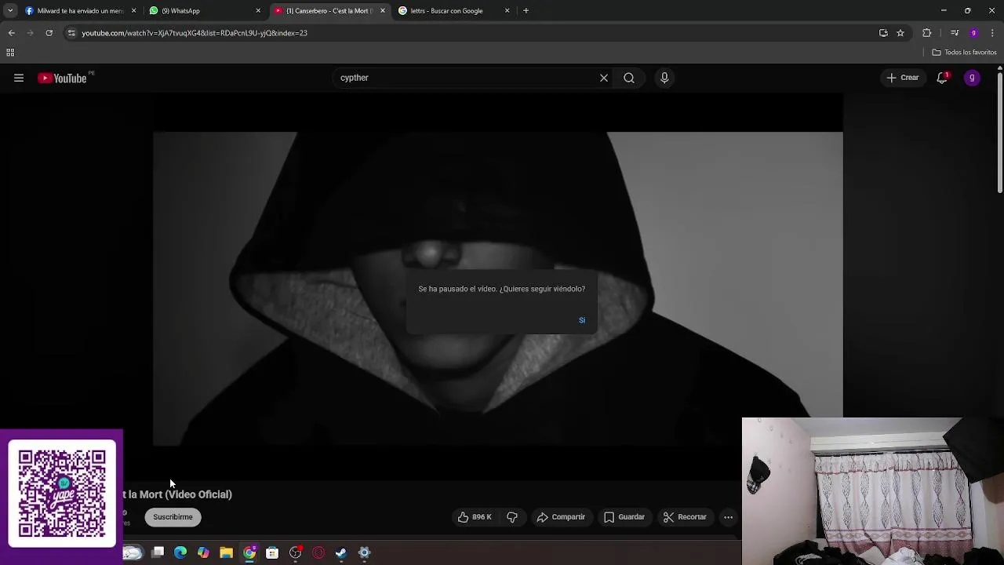Clip the video with Recortar
Screen dimensions: 1004x565
[685, 517]
